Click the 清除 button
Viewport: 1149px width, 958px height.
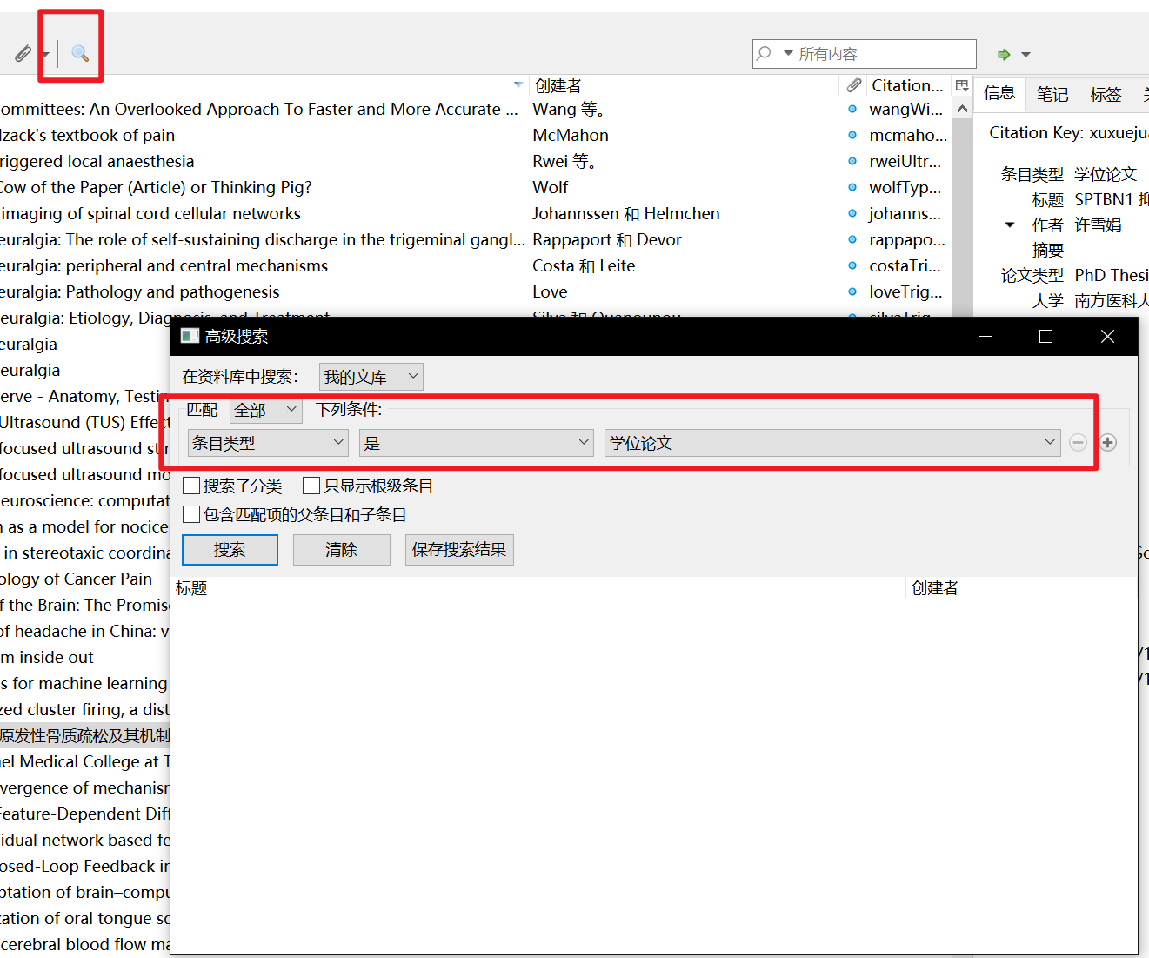341,550
